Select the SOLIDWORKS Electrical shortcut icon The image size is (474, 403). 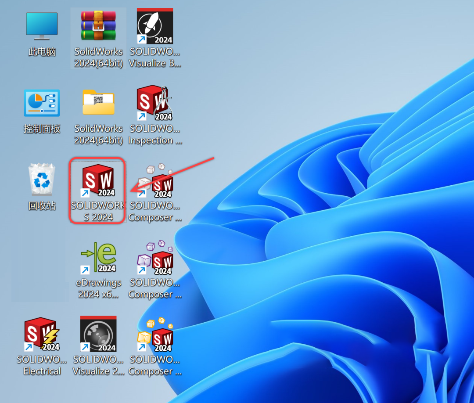42,335
